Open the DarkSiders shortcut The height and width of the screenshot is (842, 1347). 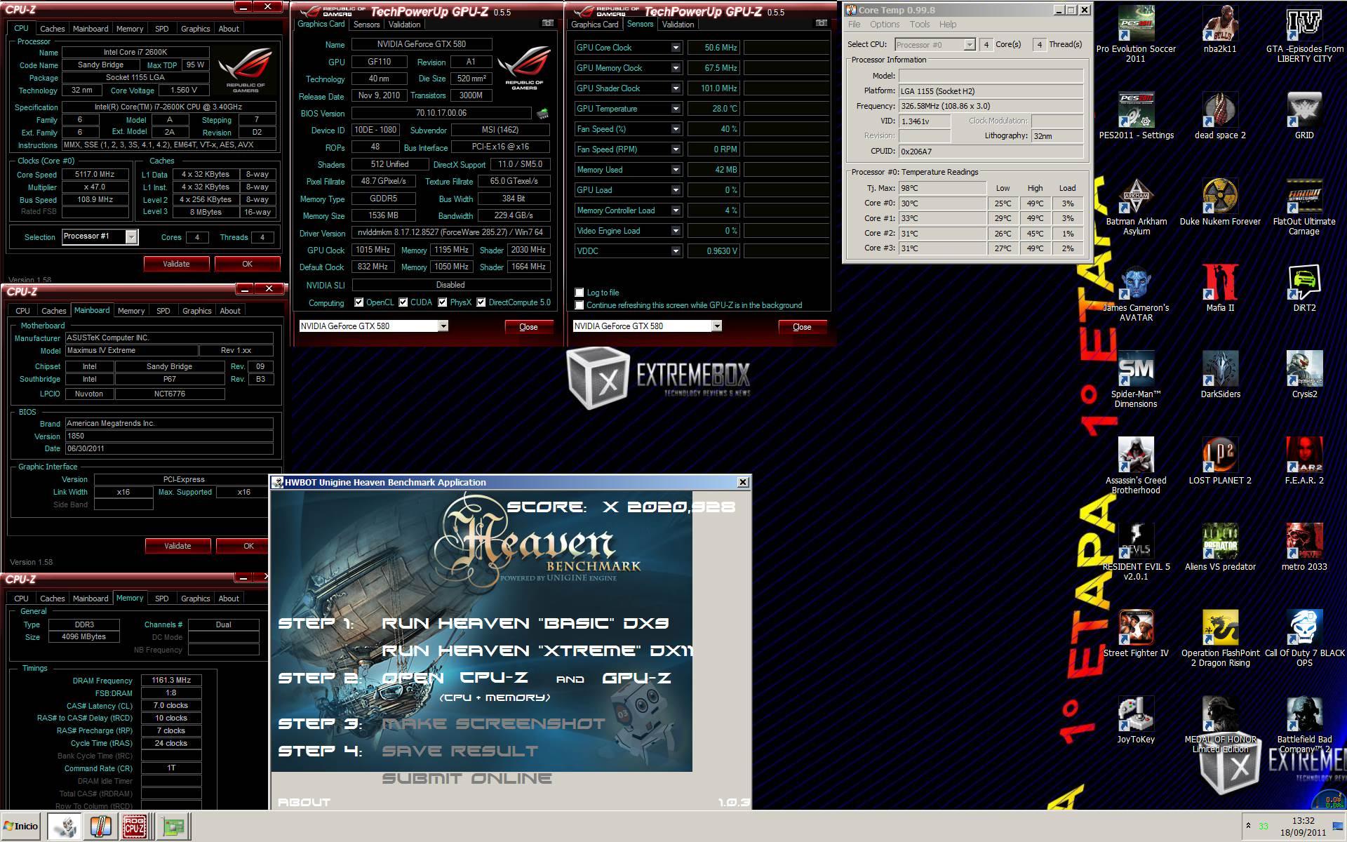coord(1220,375)
